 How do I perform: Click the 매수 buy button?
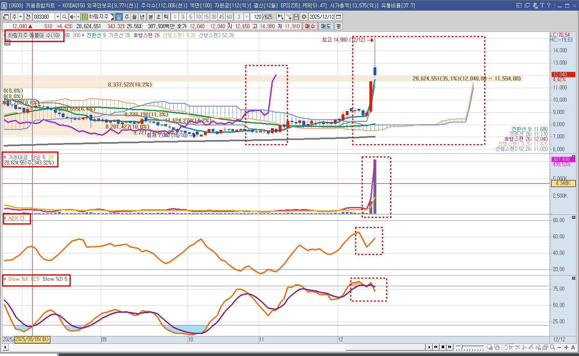[x=310, y=26]
